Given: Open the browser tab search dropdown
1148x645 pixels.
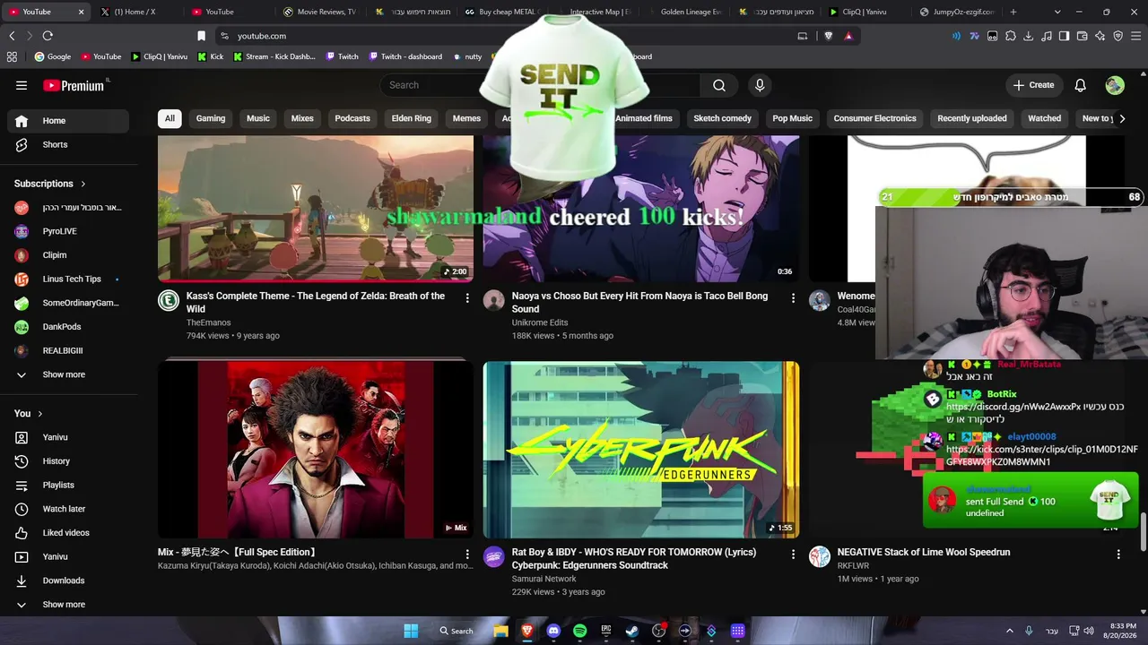Looking at the screenshot, I should pos(1057,12).
